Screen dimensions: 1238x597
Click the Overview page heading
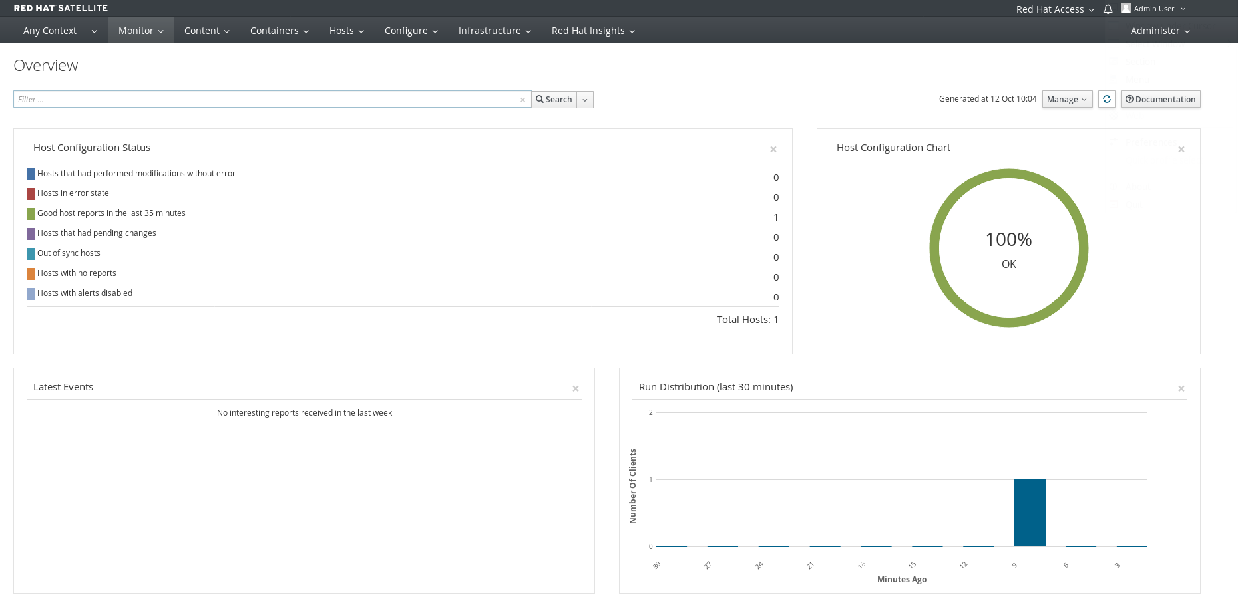click(x=46, y=66)
